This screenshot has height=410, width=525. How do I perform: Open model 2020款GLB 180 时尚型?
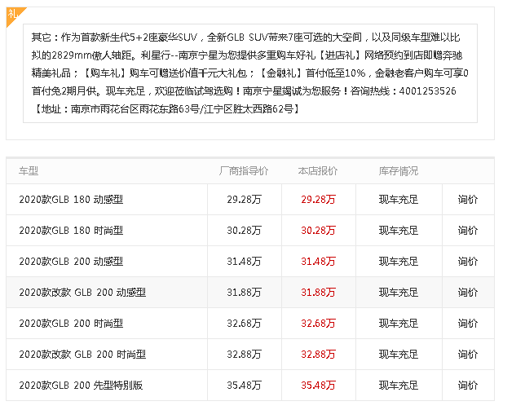tap(71, 231)
